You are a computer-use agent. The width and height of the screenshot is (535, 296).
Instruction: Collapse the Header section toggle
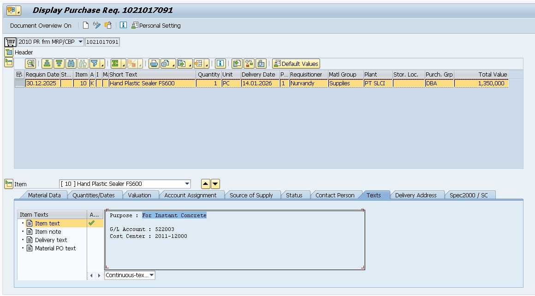9,52
